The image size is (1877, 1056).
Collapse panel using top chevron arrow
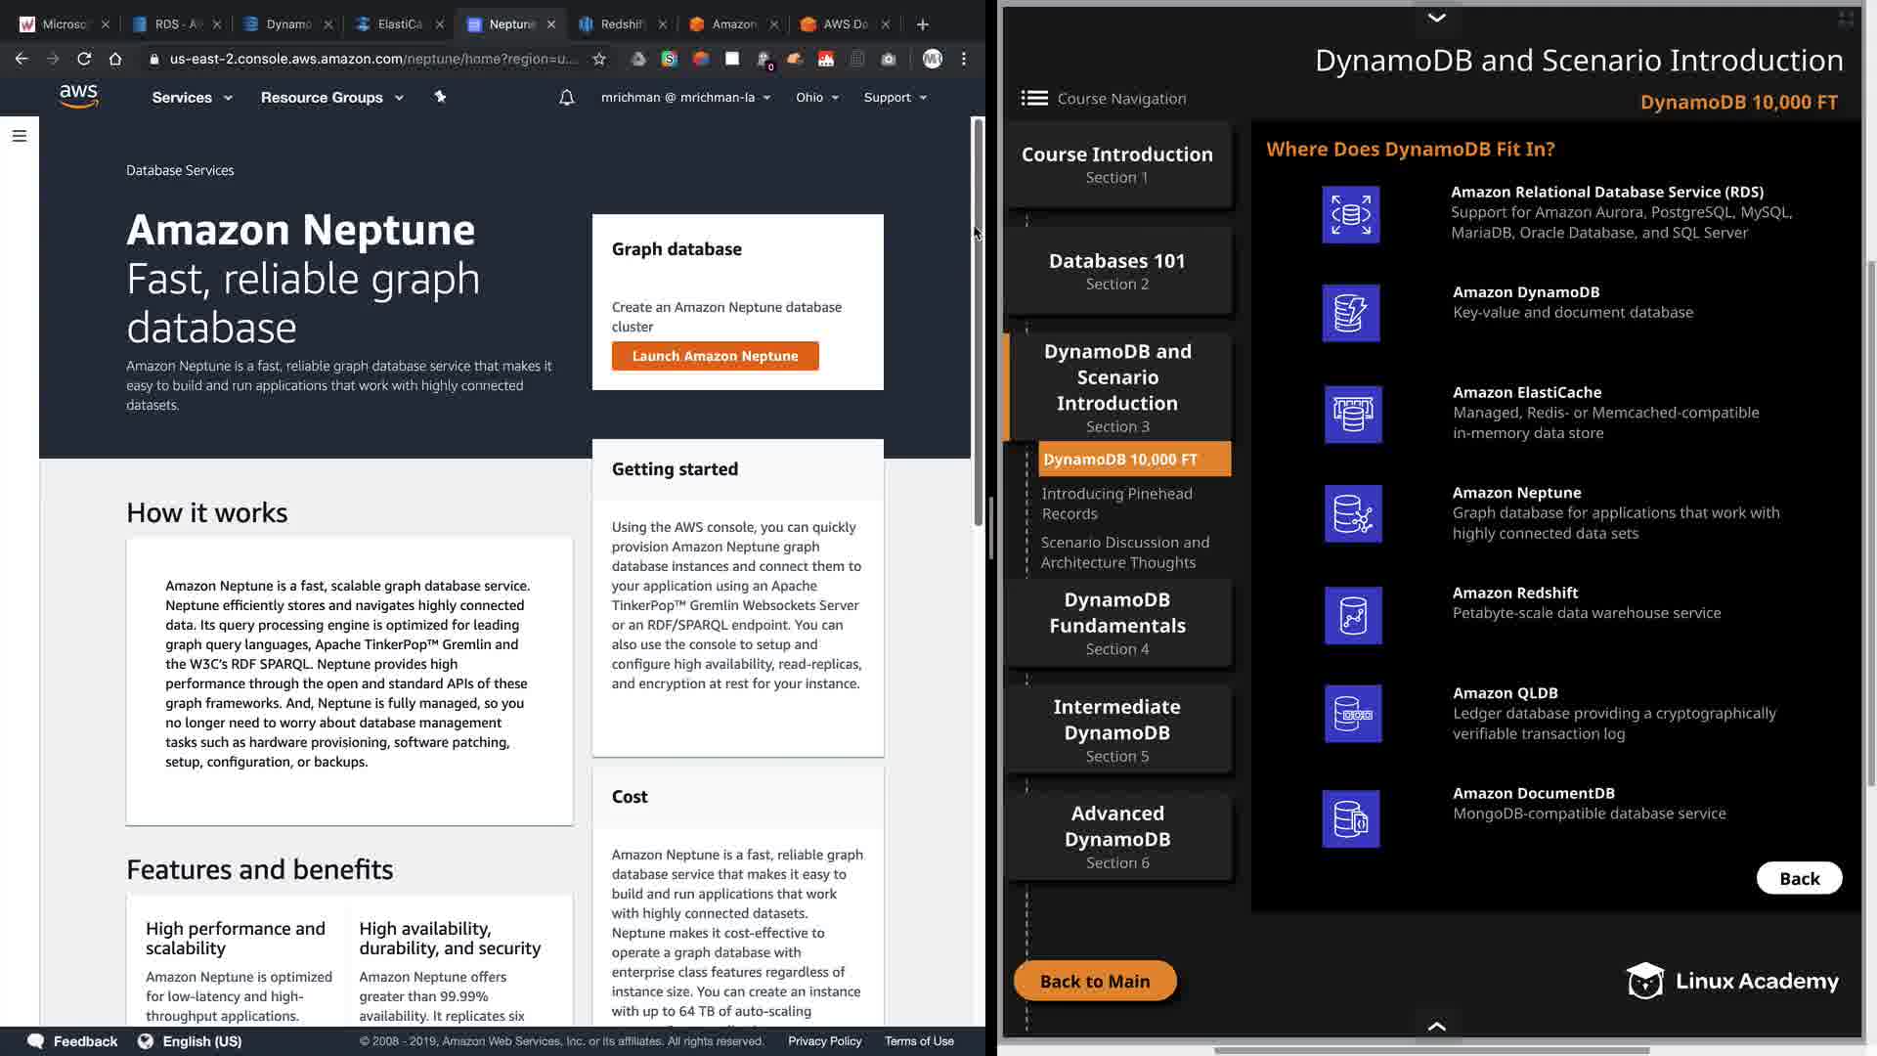[x=1436, y=18]
